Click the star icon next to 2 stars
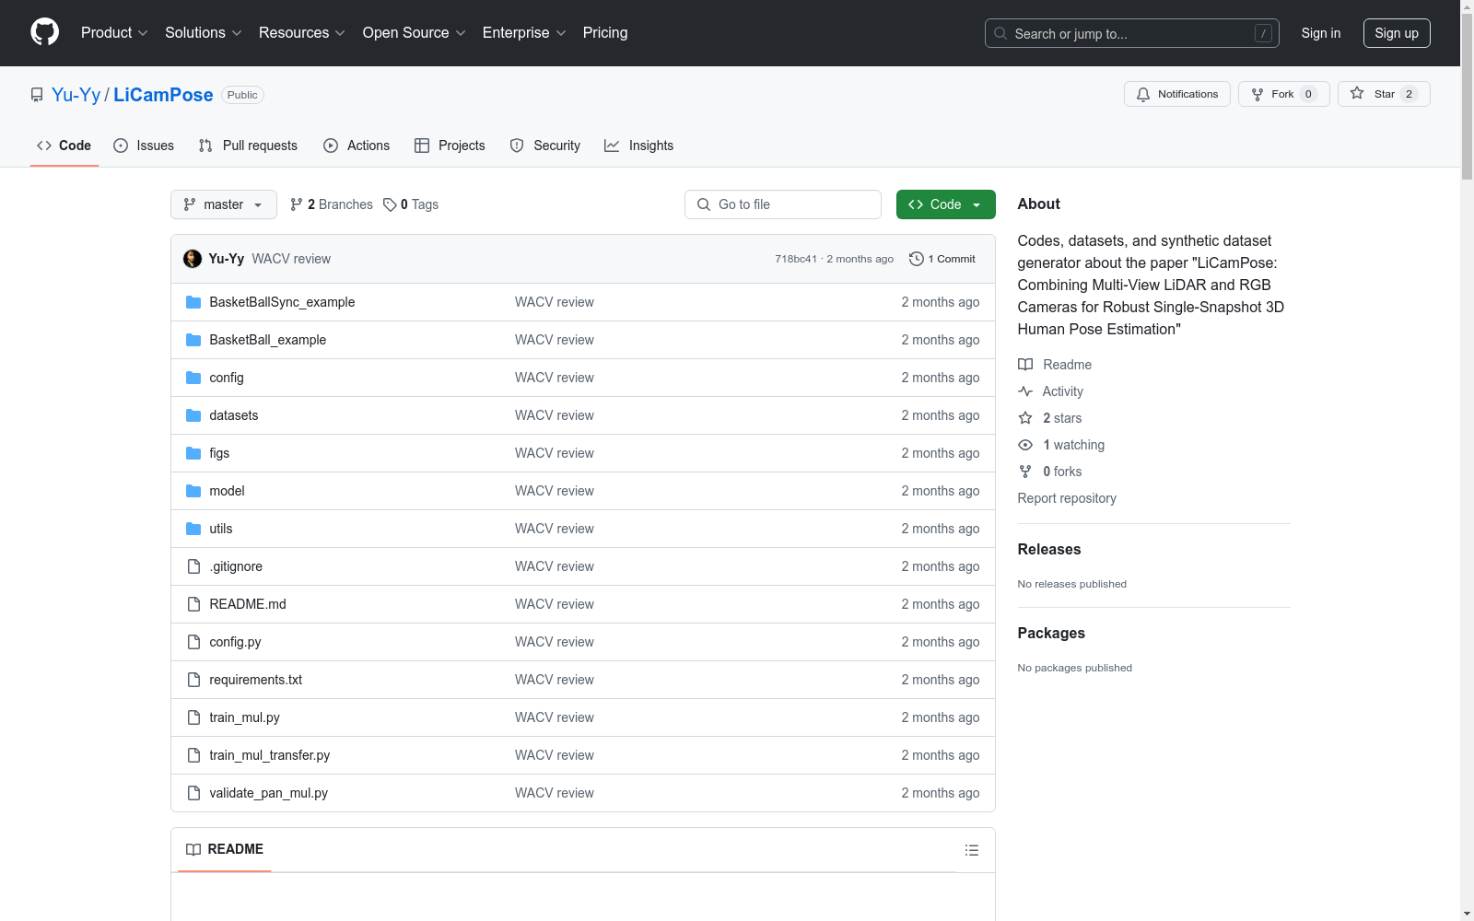This screenshot has width=1474, height=921. pos(1025,418)
